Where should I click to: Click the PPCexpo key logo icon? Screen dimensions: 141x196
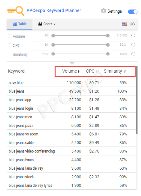coord(16,11)
